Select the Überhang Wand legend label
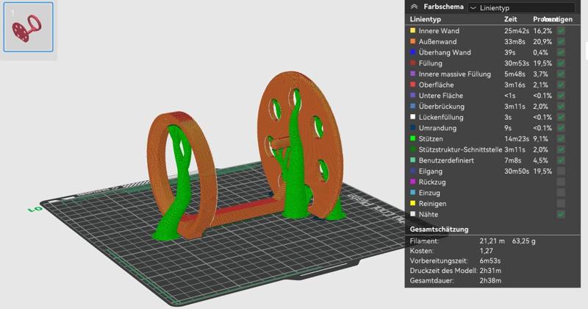This screenshot has width=588, height=309. coord(445,52)
